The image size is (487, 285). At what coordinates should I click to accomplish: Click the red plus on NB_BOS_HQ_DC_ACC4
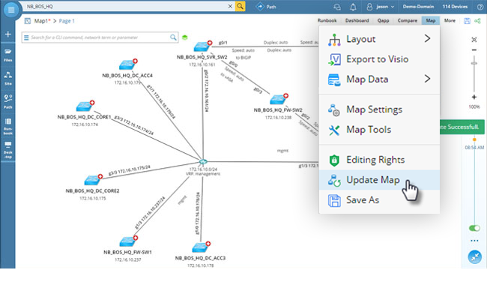pos(135,61)
